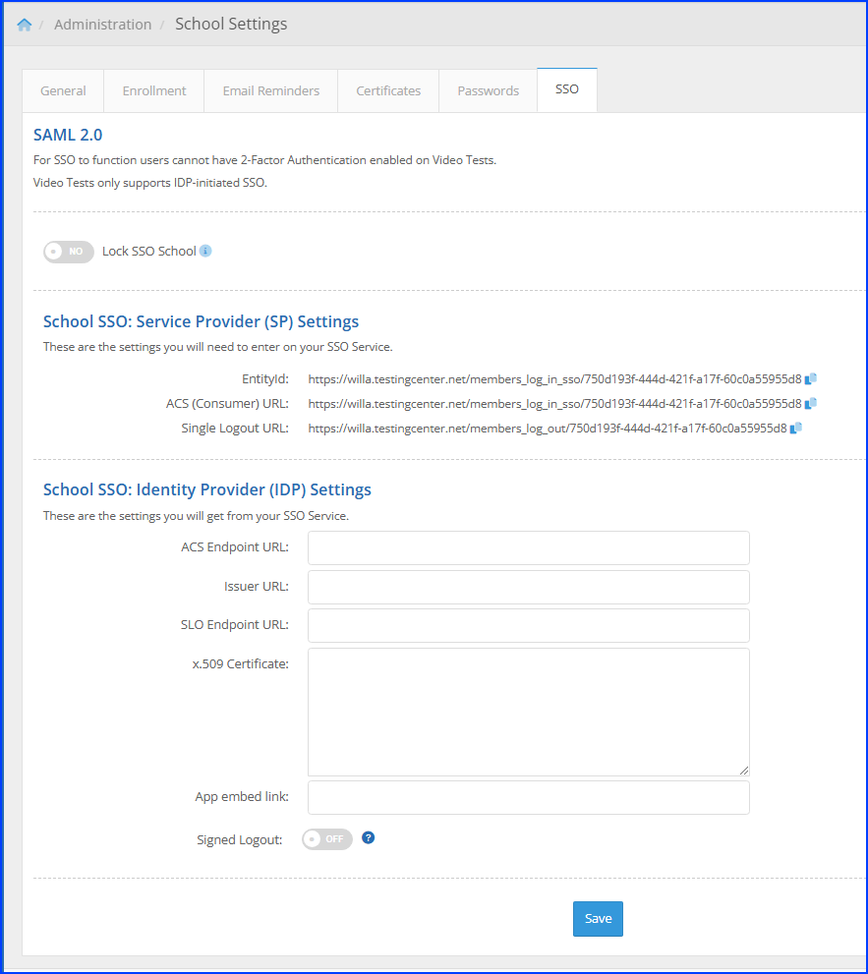The width and height of the screenshot is (868, 974).
Task: Open the General tab
Action: click(63, 90)
